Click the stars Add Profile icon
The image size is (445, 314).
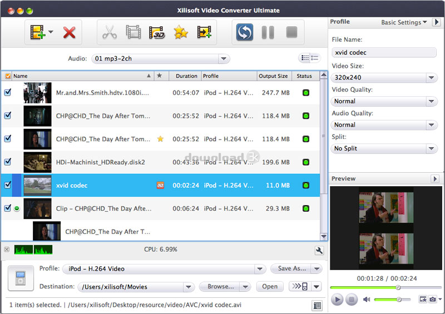181,32
